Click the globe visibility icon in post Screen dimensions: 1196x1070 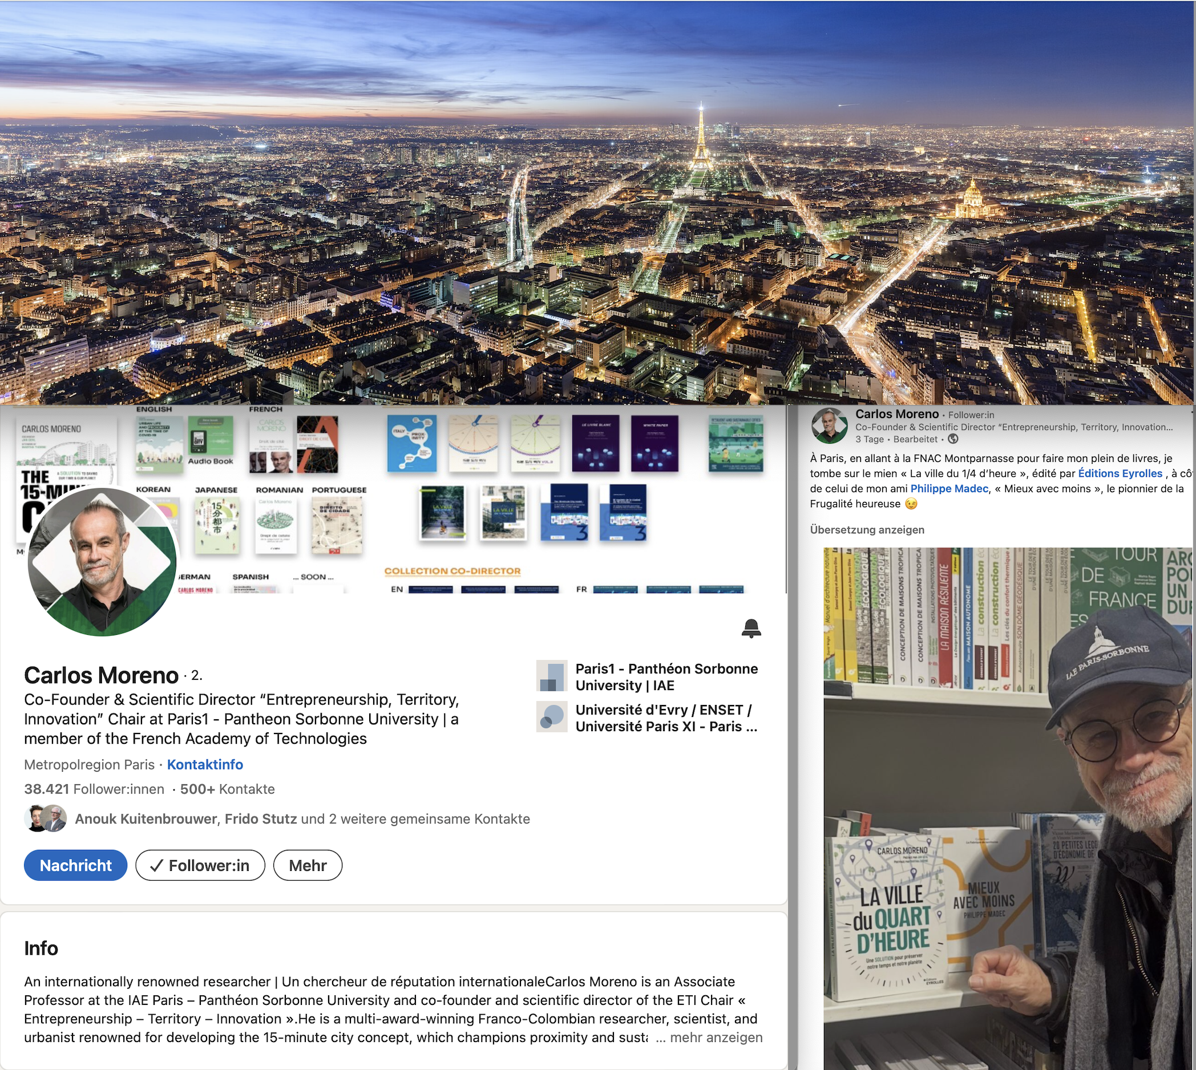(953, 439)
